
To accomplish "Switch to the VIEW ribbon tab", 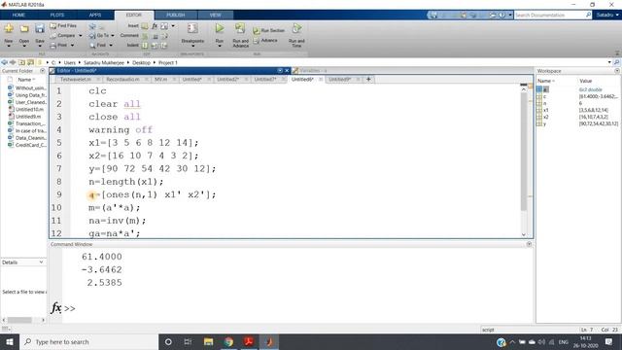I will point(216,16).
